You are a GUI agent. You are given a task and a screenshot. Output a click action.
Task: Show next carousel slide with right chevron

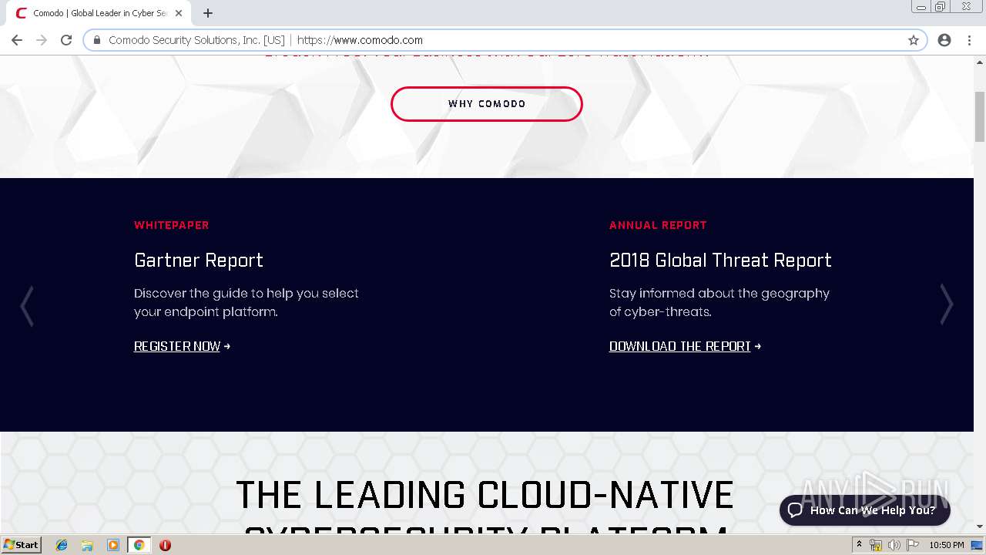tap(947, 304)
